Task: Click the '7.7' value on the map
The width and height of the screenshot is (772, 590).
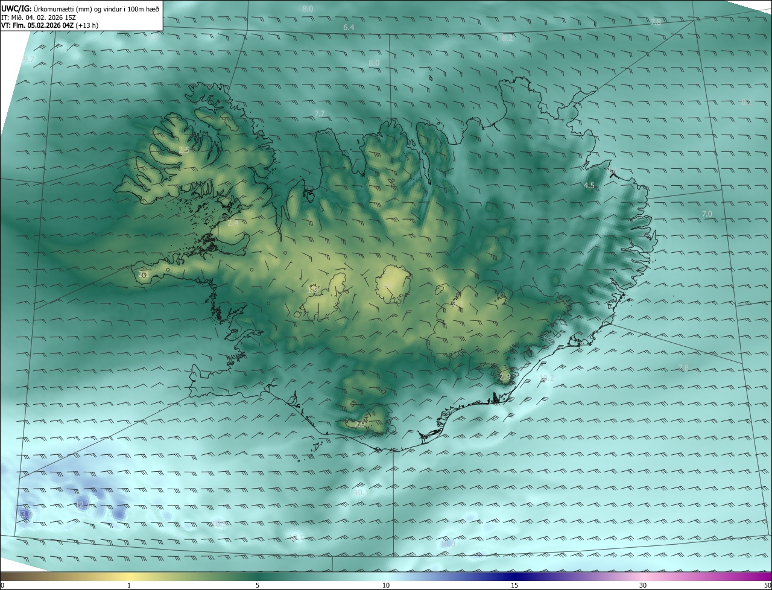Action: point(320,114)
